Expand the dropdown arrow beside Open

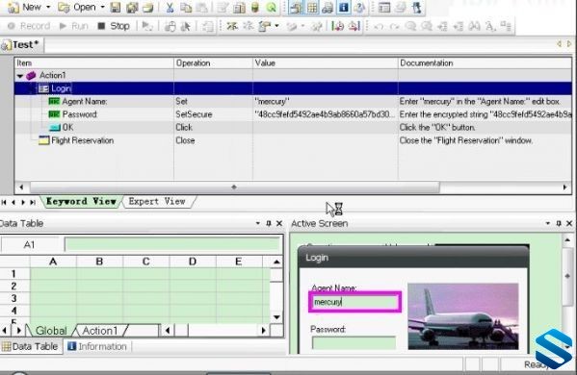[x=103, y=7]
